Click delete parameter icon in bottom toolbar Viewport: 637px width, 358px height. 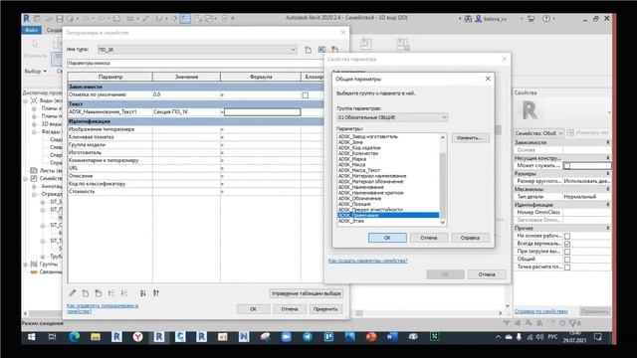pos(99,293)
